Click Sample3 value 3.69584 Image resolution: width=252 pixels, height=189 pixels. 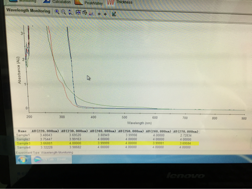pyautogui.click(x=185, y=143)
